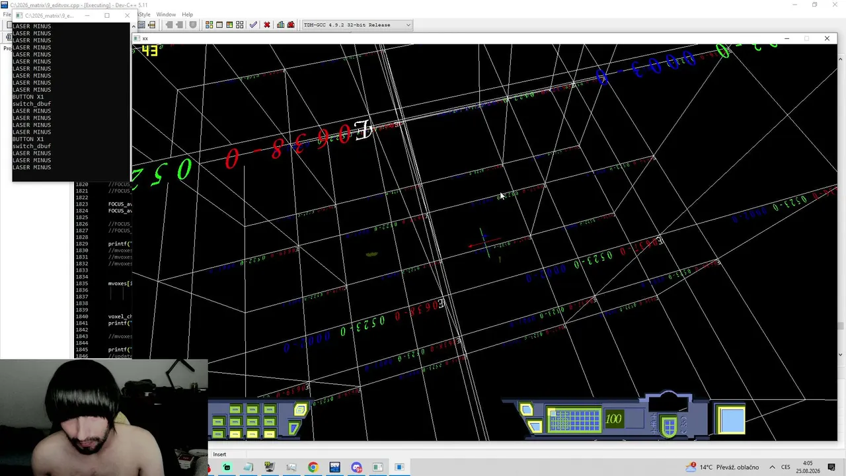The image size is (846, 476).
Task: Click the greyed-out forward navigation arrow icon
Action: [x=179, y=24]
